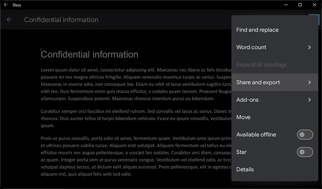Click paragraph starting with Lorem ipsum dolor

pyautogui.click(x=136, y=84)
